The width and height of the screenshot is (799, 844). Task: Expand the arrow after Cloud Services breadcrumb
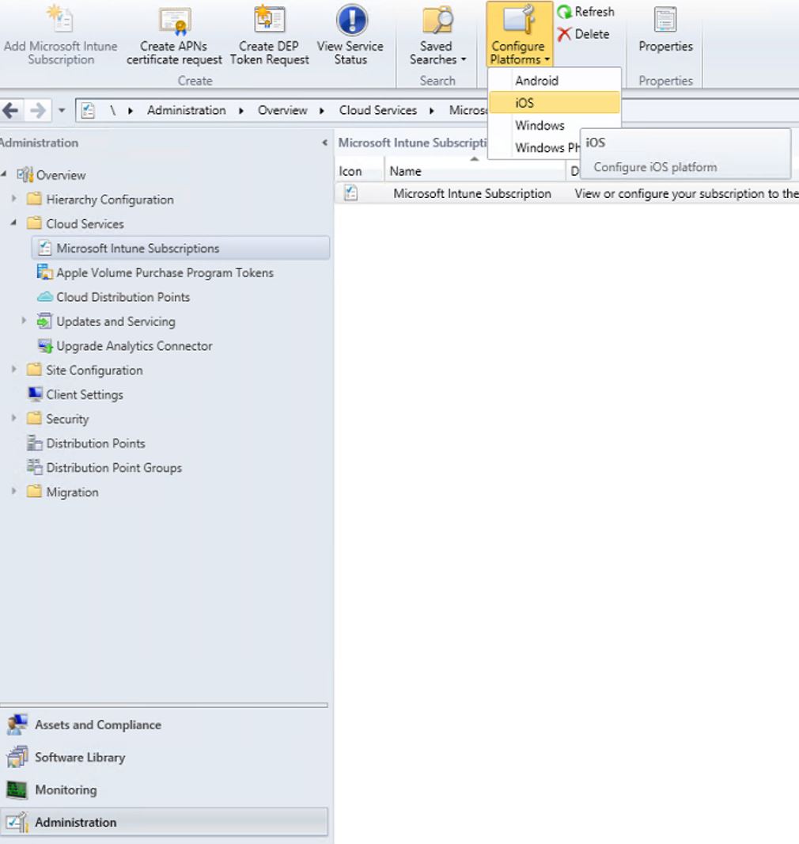431,111
